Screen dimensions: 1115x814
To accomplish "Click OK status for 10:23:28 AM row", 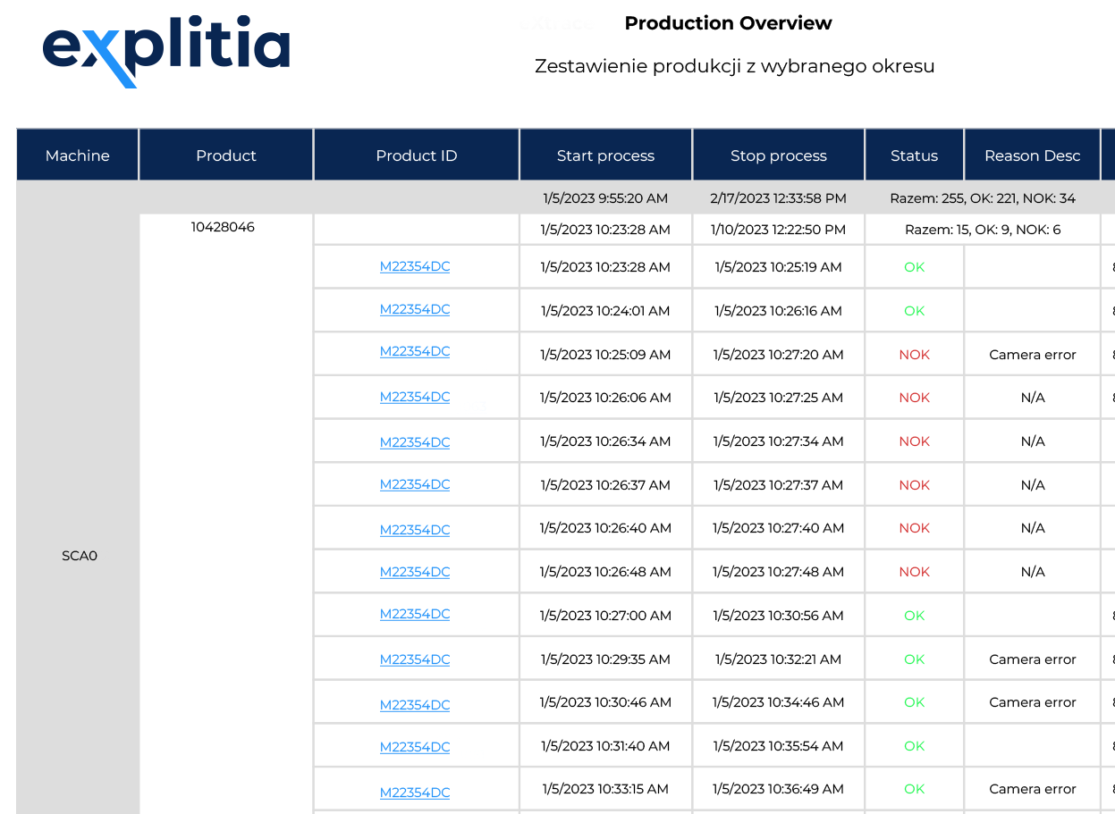I will tap(914, 267).
